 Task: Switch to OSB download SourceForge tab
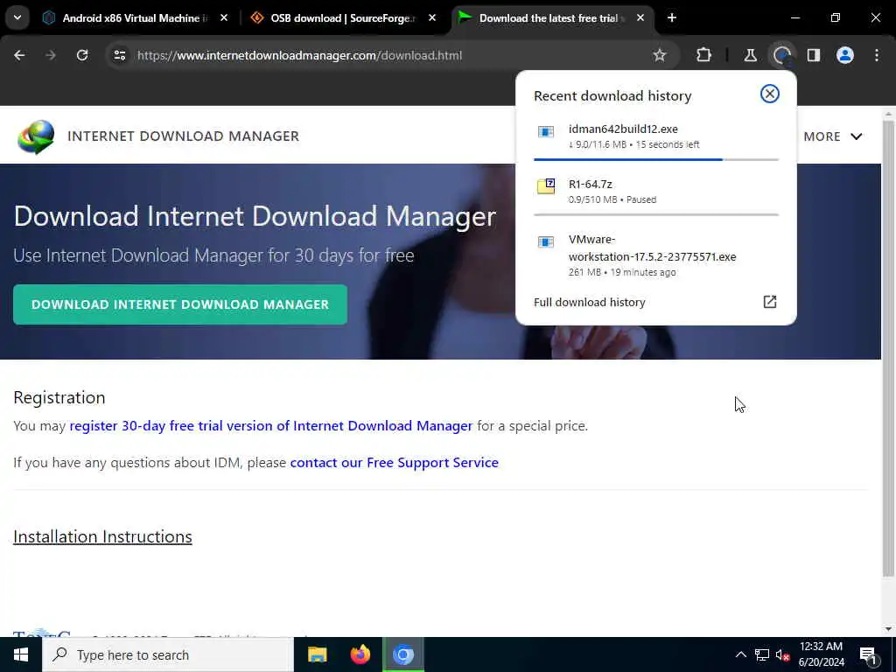tap(342, 18)
